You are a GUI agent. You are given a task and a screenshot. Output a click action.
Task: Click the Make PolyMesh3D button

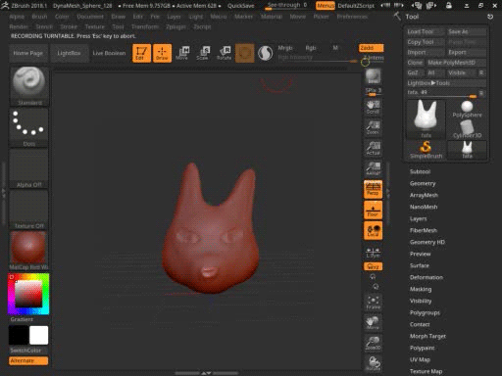(x=456, y=63)
